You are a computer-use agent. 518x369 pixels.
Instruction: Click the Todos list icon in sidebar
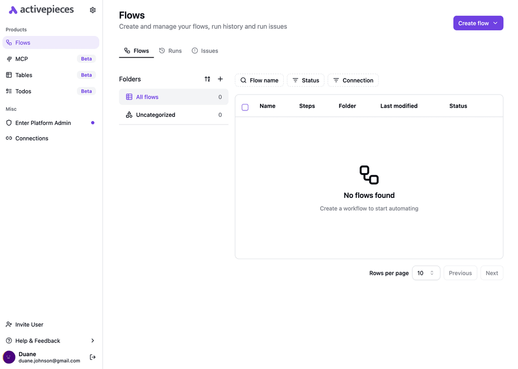coord(9,91)
